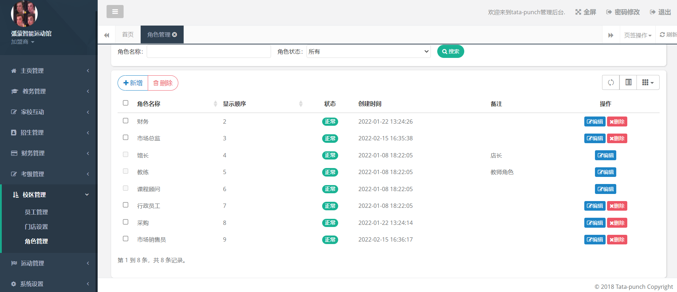Click the table refresh icon button
This screenshot has width=677, height=292.
(x=611, y=82)
